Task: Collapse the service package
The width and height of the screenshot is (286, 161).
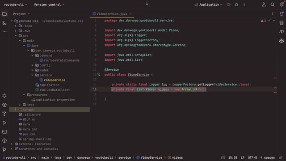Action: click(32, 75)
